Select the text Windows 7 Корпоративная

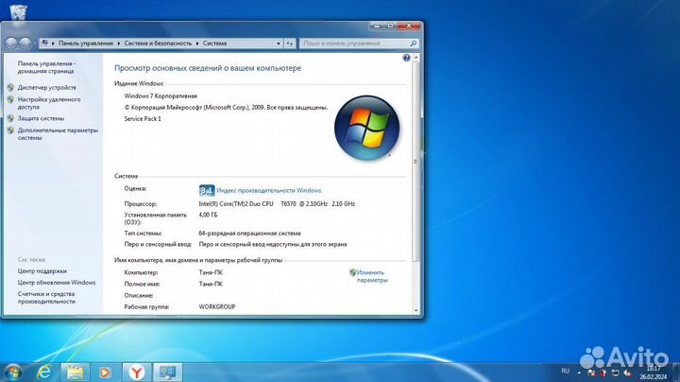(x=161, y=95)
